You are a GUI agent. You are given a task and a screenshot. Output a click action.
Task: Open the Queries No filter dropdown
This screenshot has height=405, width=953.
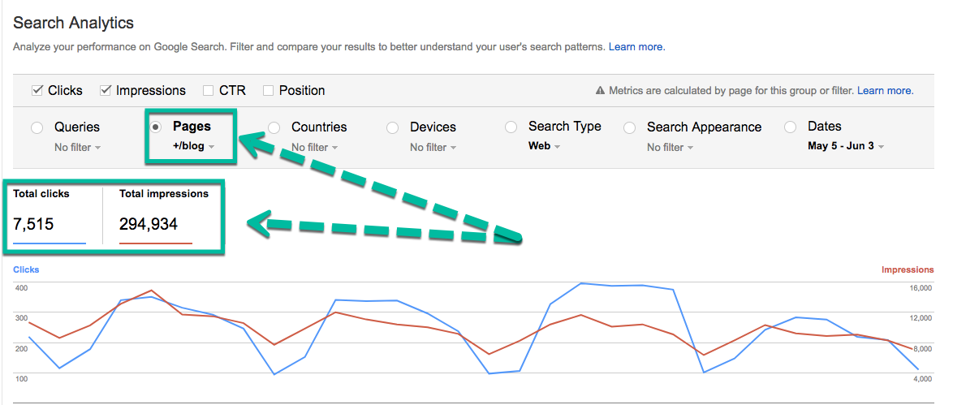[77, 148]
